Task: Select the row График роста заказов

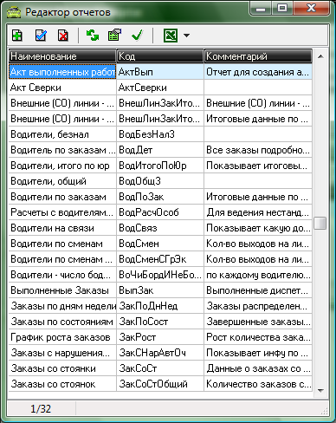Action: point(160,337)
